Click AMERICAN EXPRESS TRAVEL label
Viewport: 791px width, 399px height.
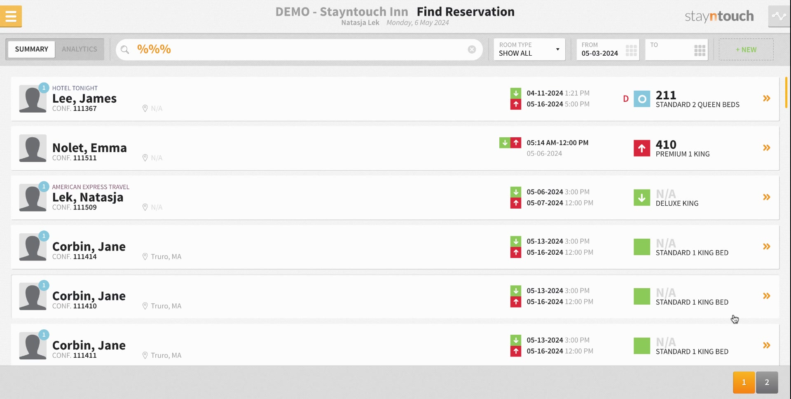(x=91, y=187)
